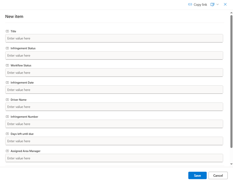Save the new item
The width and height of the screenshot is (233, 183).
(197, 175)
